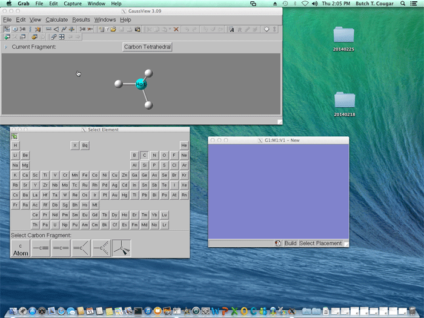Open GaussView Windows menu

click(105, 20)
